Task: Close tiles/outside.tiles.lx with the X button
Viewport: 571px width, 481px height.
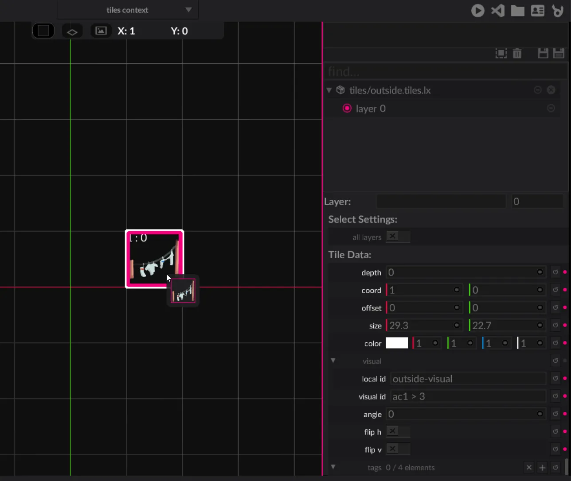Action: 551,90
